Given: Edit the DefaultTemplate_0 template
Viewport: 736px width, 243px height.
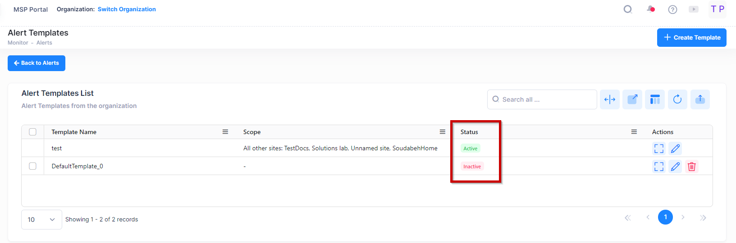Looking at the screenshot, I should point(675,166).
